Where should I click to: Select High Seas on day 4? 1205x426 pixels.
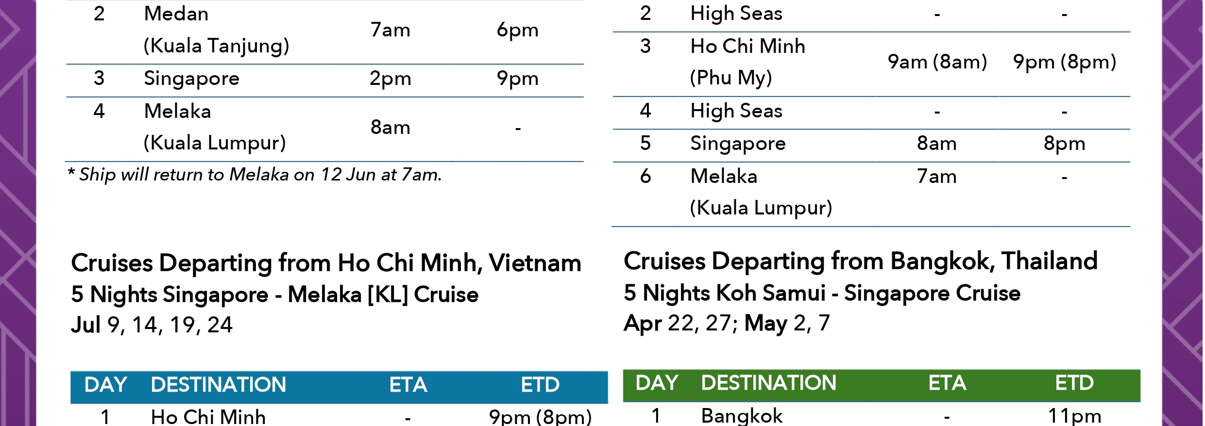point(736,111)
